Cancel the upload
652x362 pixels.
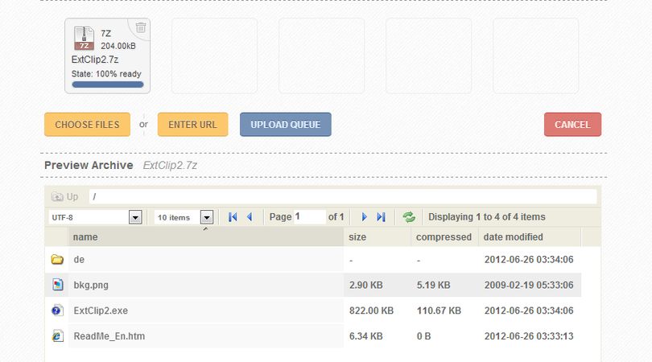click(x=572, y=124)
